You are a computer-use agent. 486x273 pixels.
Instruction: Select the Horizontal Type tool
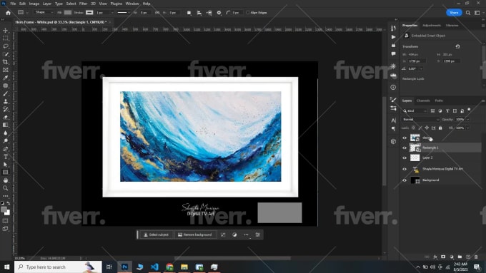[6, 157]
